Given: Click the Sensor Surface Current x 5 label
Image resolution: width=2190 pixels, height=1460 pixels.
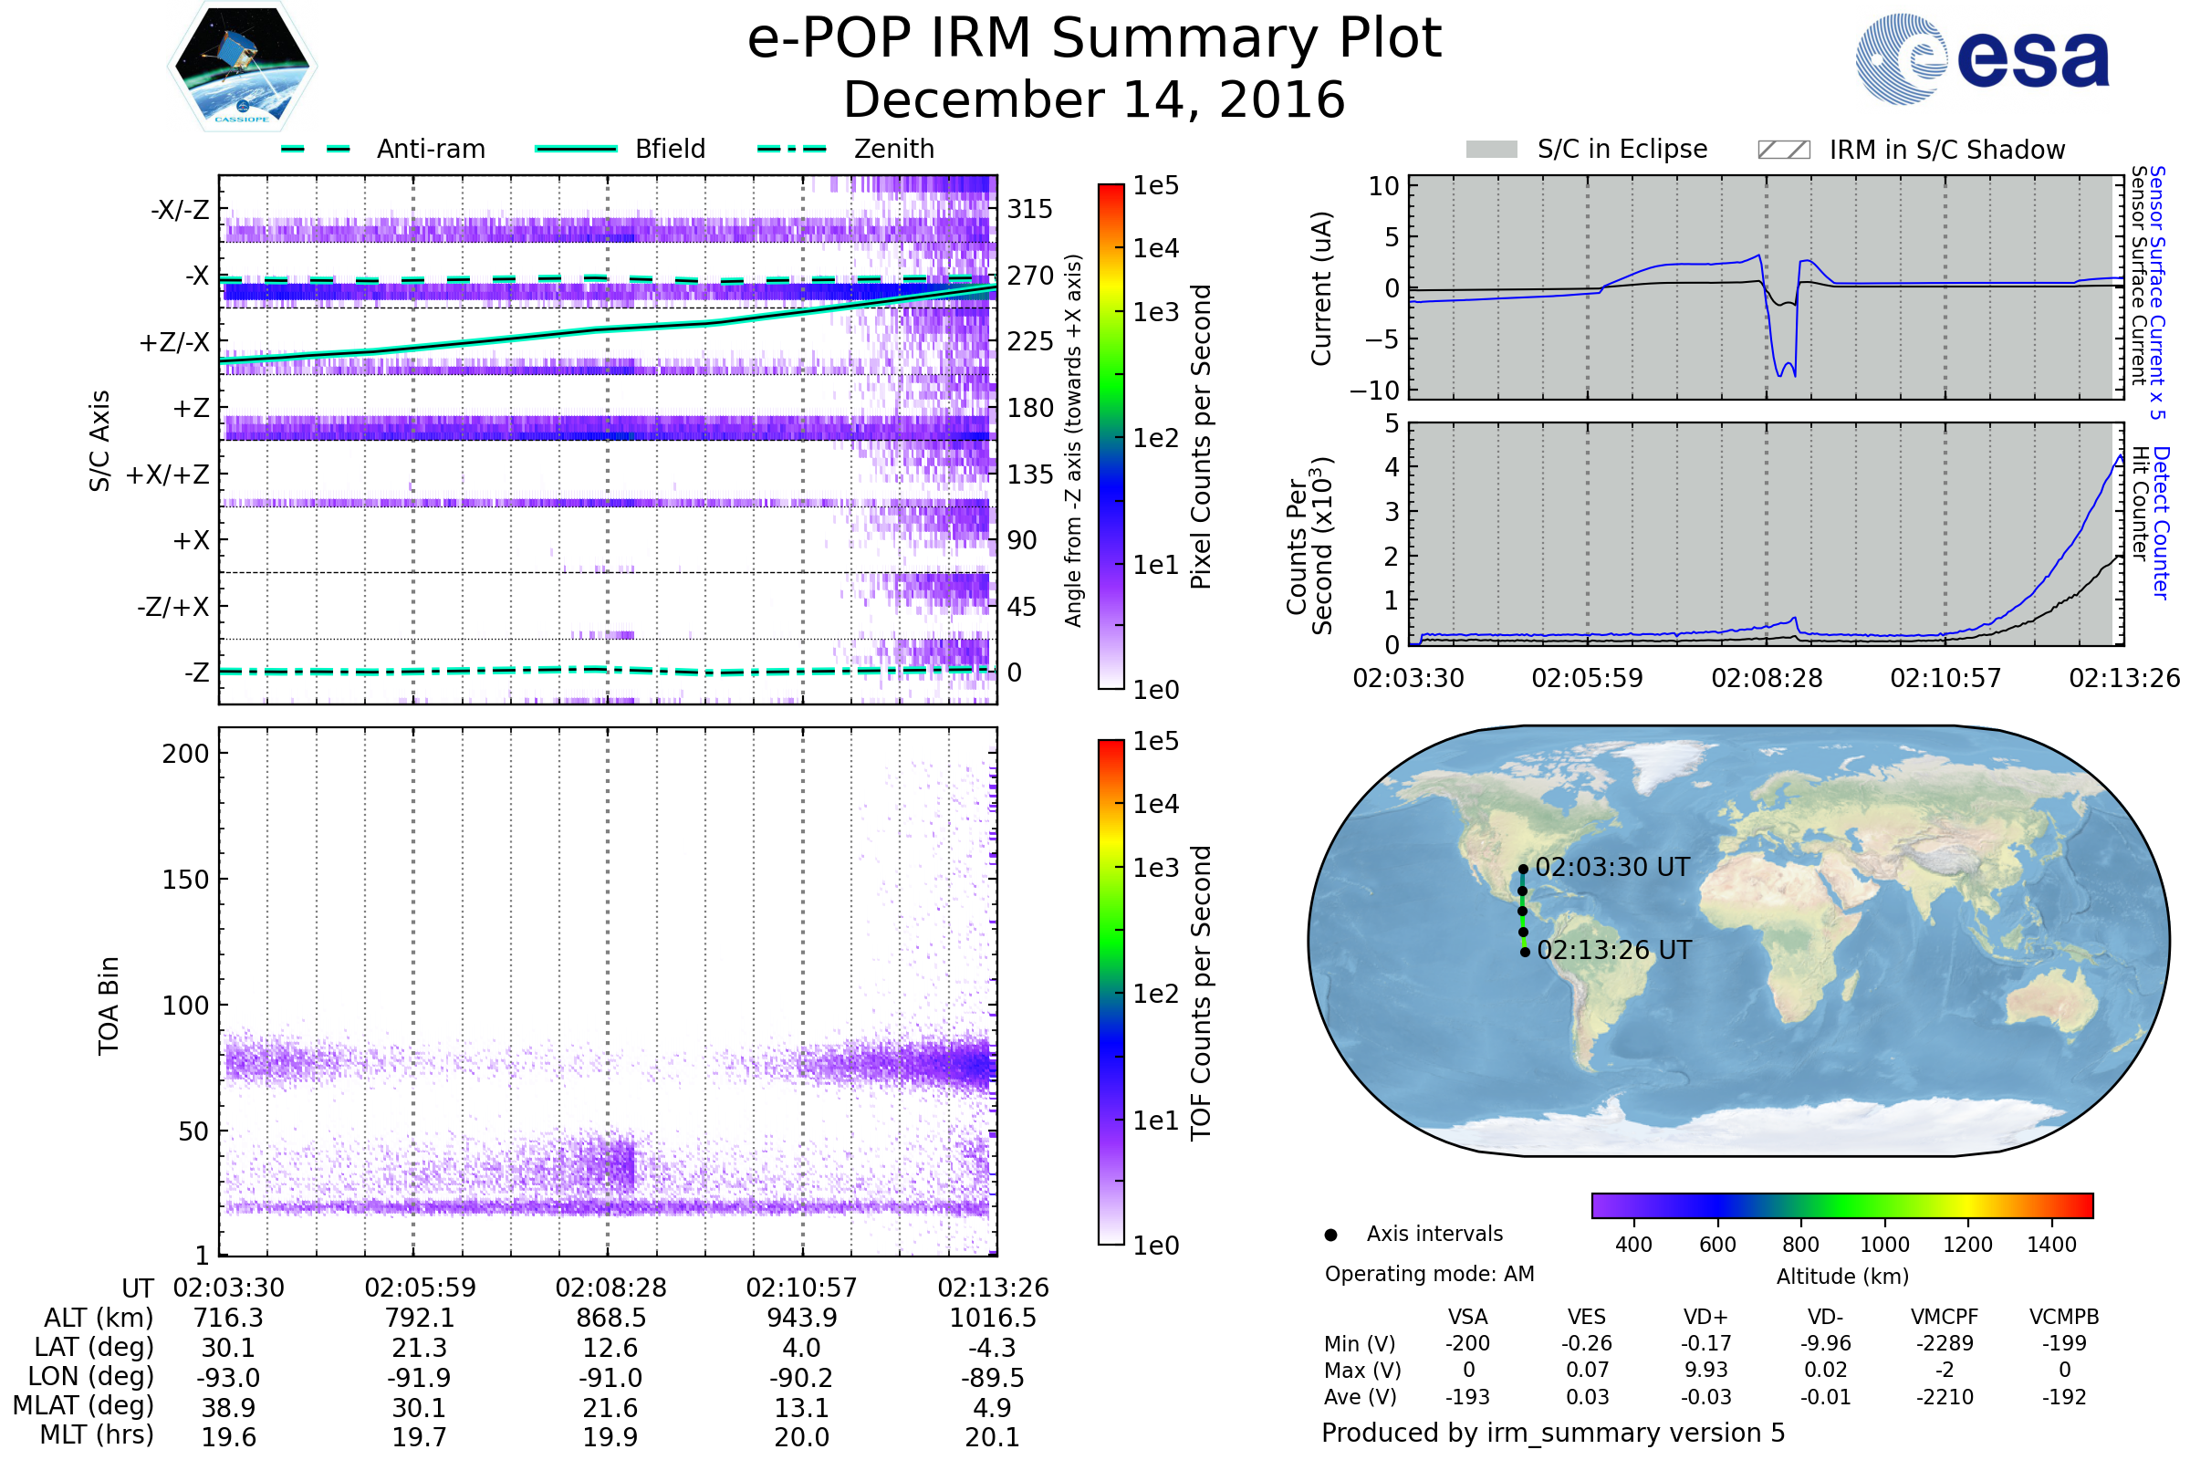Looking at the screenshot, I should click(x=2157, y=291).
